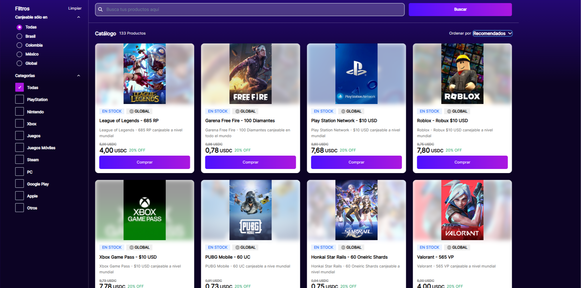This screenshot has height=288, width=581.
Task: Click the 4,00 USDC League of Legends price
Action: tap(113, 150)
